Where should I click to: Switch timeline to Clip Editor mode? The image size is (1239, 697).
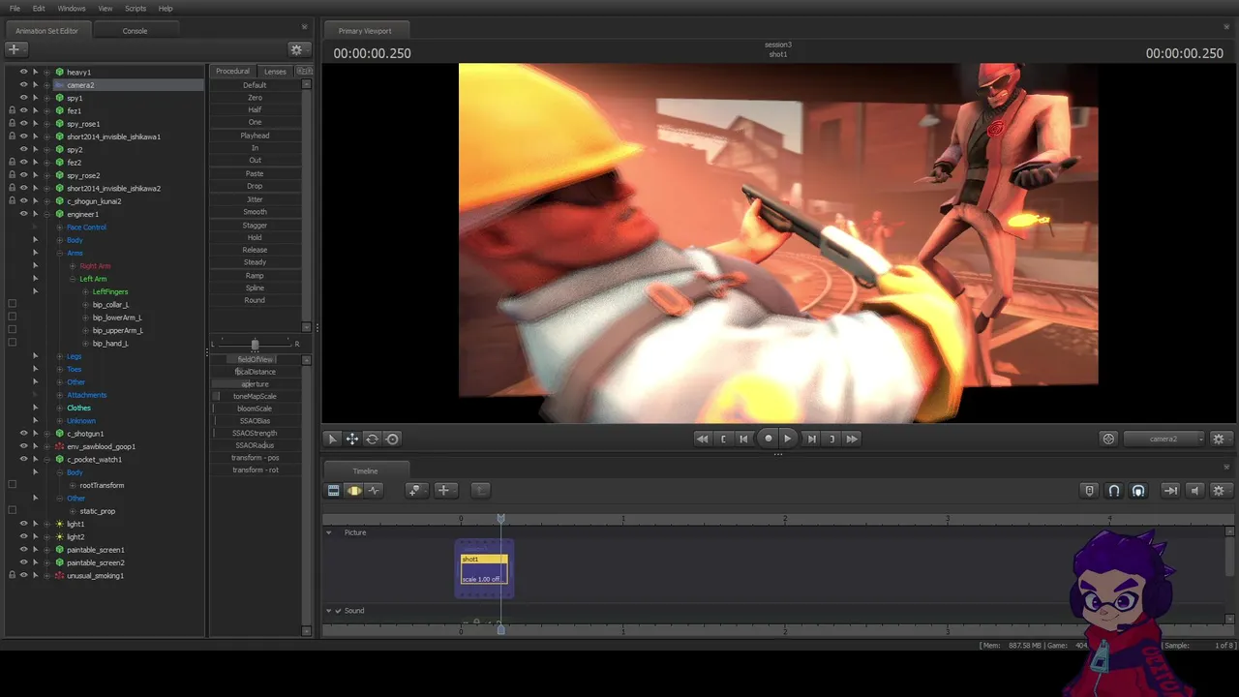(x=334, y=491)
